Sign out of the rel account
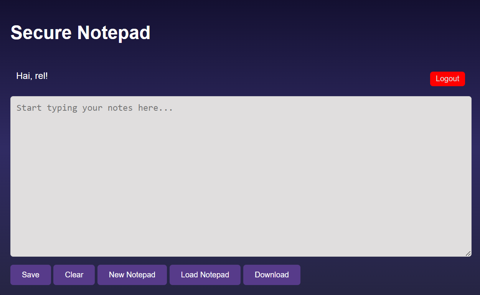 [447, 79]
